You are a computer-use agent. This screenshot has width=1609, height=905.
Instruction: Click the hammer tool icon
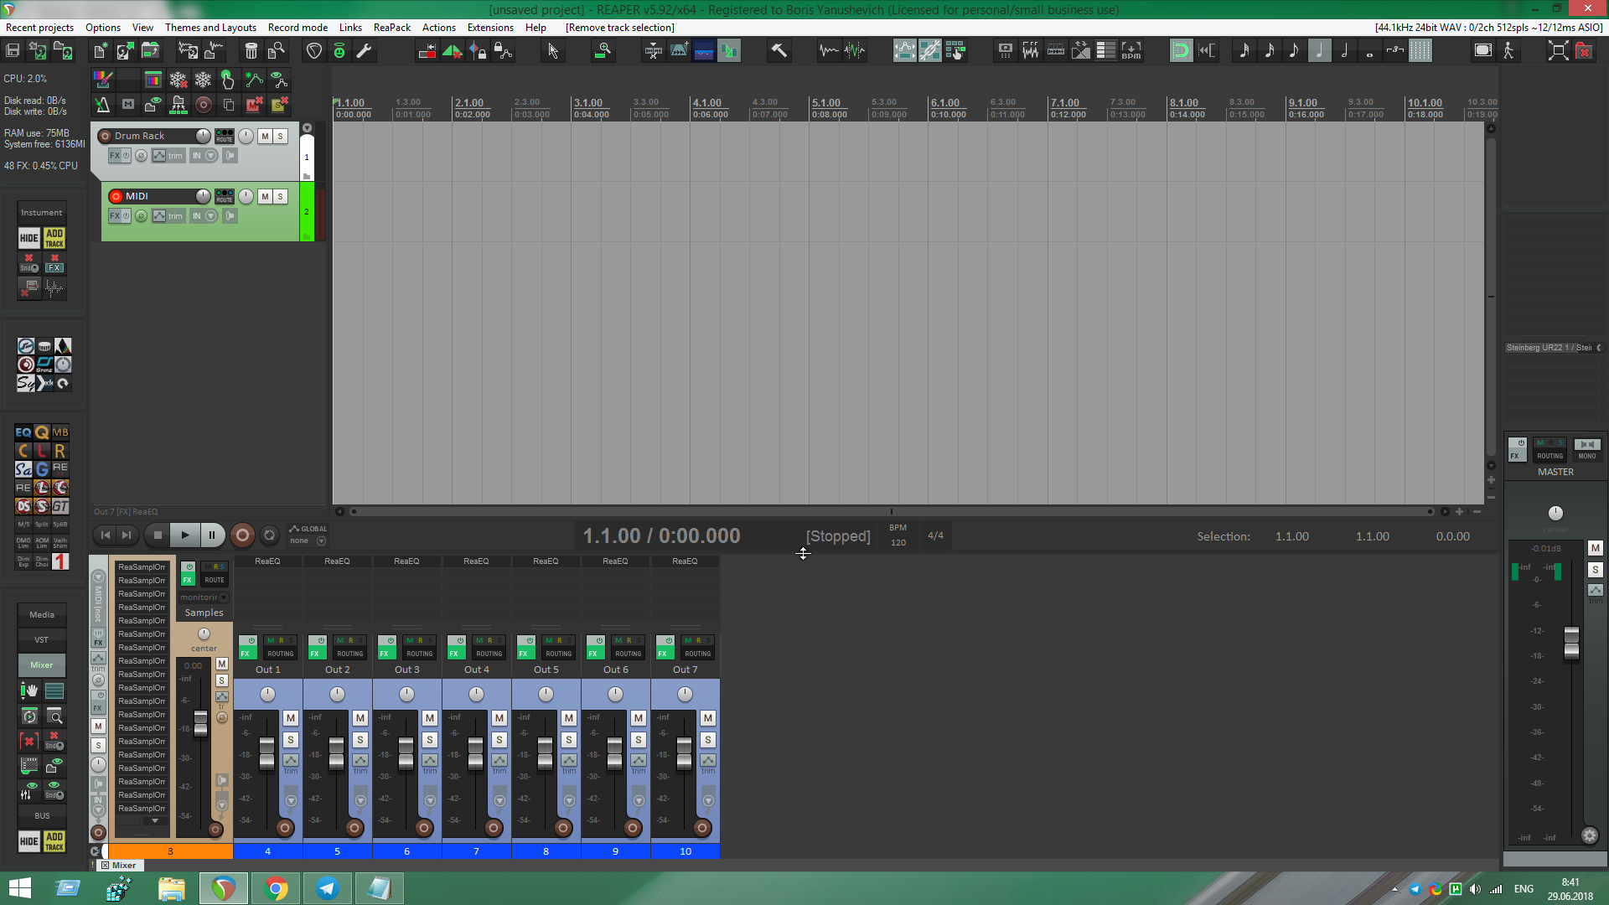(779, 51)
